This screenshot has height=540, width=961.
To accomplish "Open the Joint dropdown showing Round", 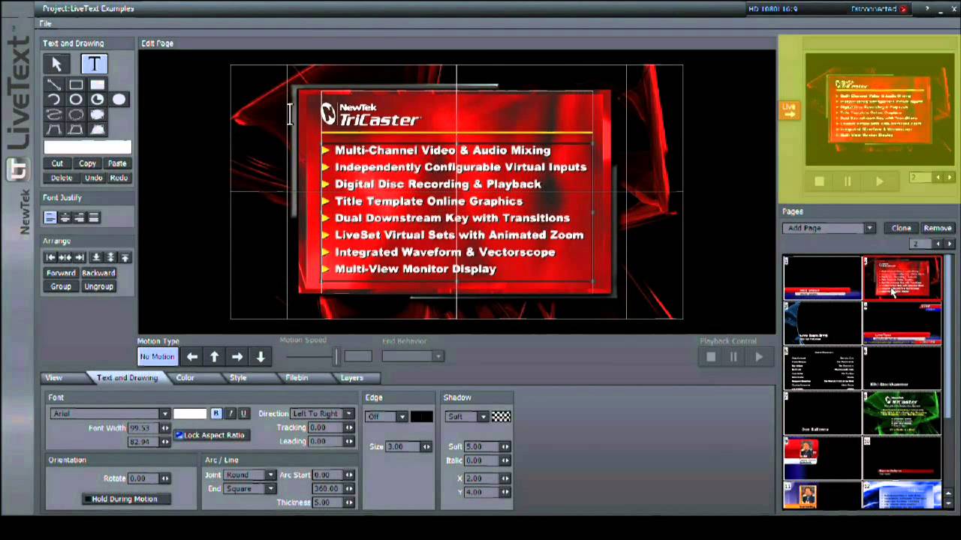I will [250, 475].
